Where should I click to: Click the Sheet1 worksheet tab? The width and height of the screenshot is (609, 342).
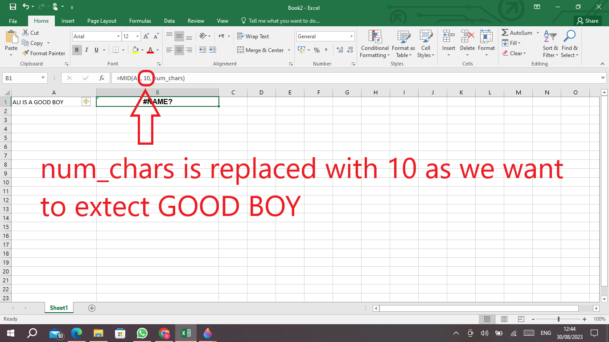59,308
